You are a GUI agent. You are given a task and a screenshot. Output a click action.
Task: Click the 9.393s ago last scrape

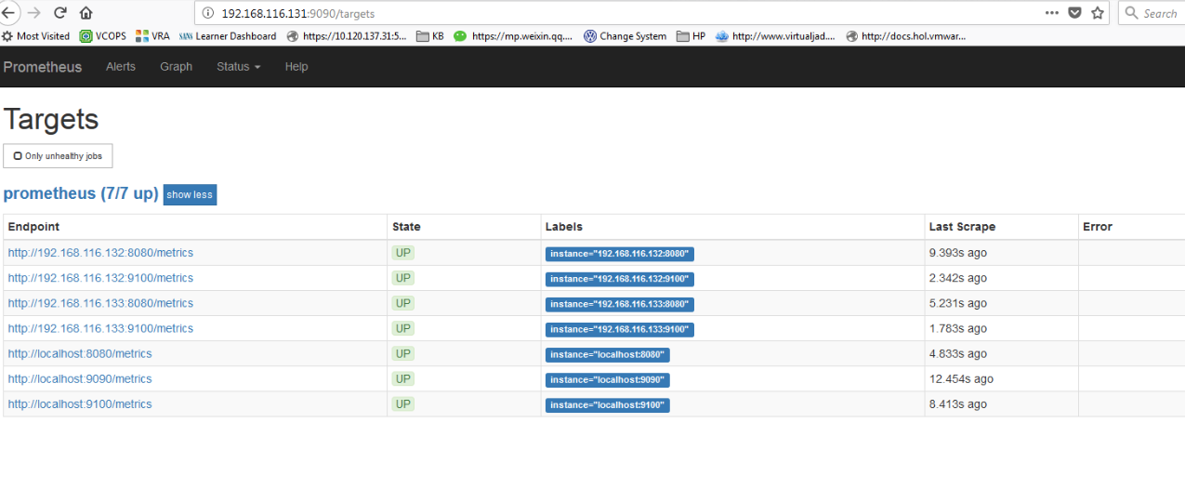click(958, 253)
